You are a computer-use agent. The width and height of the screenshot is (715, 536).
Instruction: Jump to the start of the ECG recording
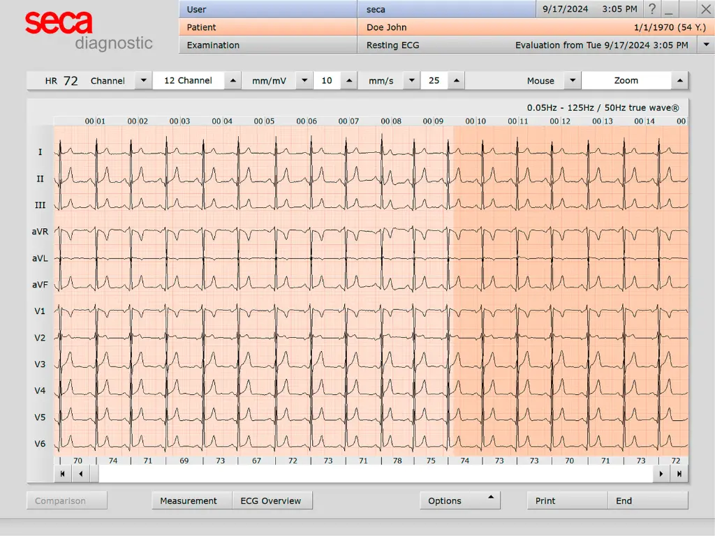pos(63,474)
